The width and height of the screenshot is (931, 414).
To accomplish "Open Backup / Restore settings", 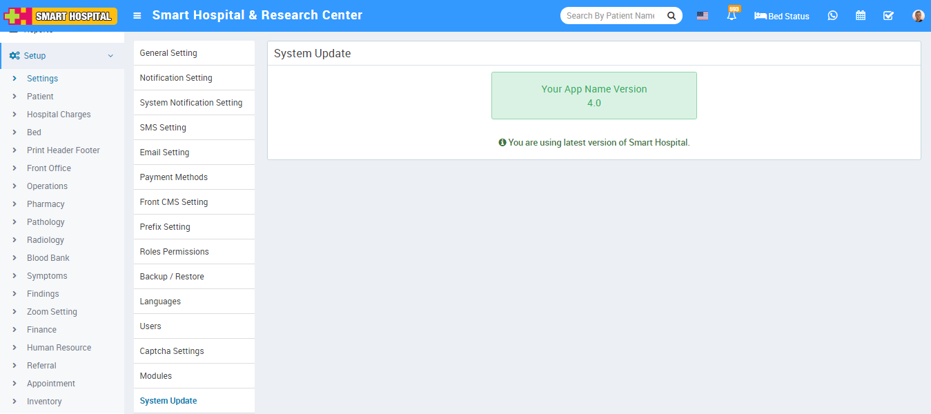I will (x=172, y=277).
